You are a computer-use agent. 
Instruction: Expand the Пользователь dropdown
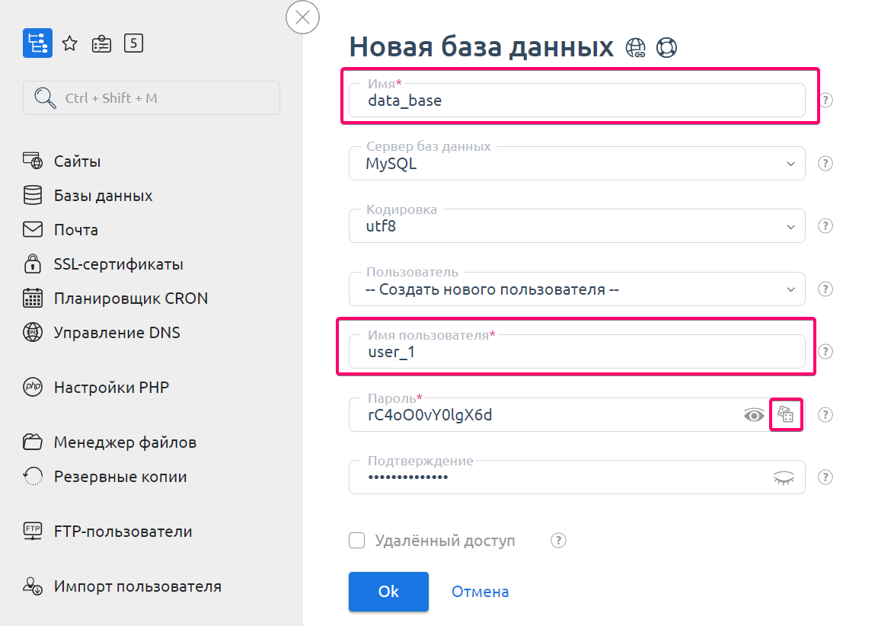click(576, 289)
